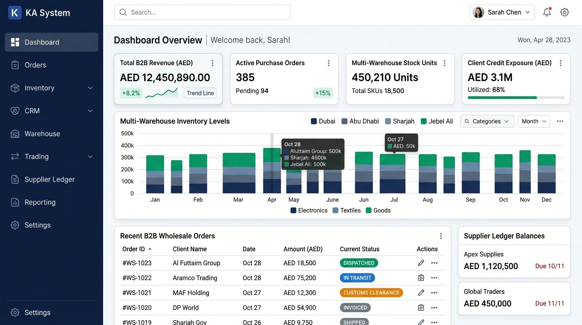Click the CUSTOMS CLEARANCE status badge
This screenshot has height=325, width=582.
[x=371, y=292]
